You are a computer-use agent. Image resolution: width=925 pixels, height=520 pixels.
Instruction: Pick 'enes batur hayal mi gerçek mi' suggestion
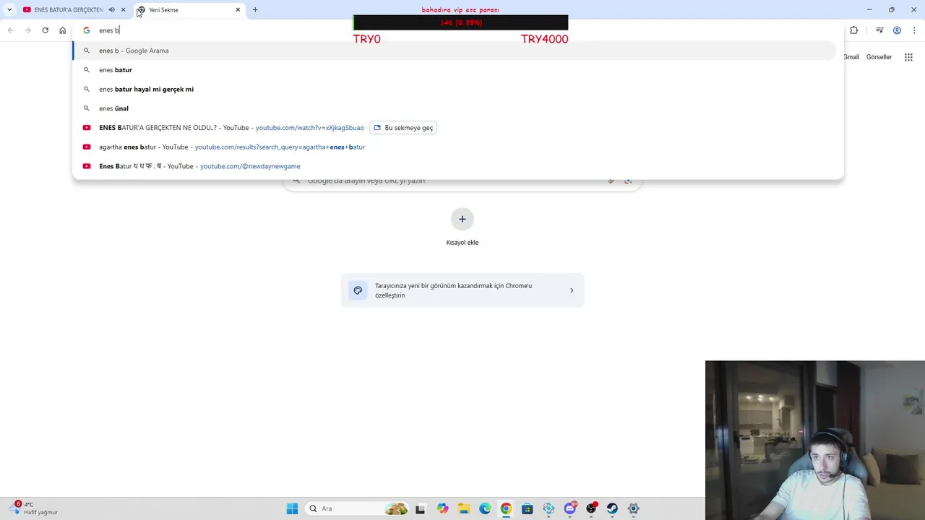pyautogui.click(x=455, y=89)
